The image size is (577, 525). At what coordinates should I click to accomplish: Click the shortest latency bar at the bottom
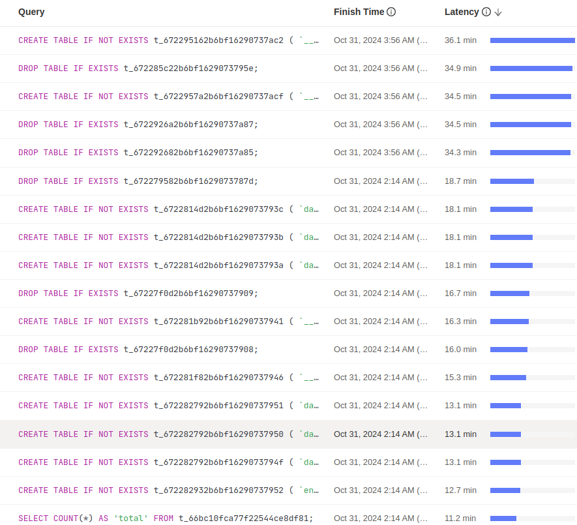502,518
